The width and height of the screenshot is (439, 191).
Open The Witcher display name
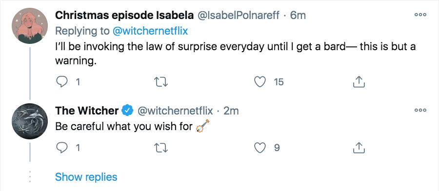[87, 111]
